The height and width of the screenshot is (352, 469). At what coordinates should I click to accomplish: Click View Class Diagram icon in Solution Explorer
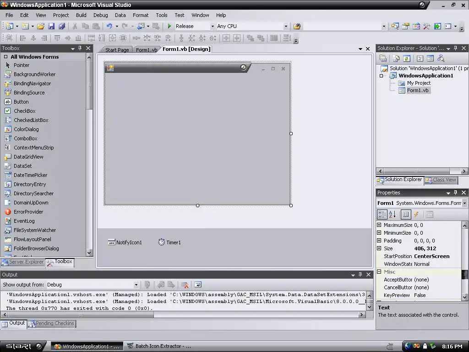(x=441, y=58)
